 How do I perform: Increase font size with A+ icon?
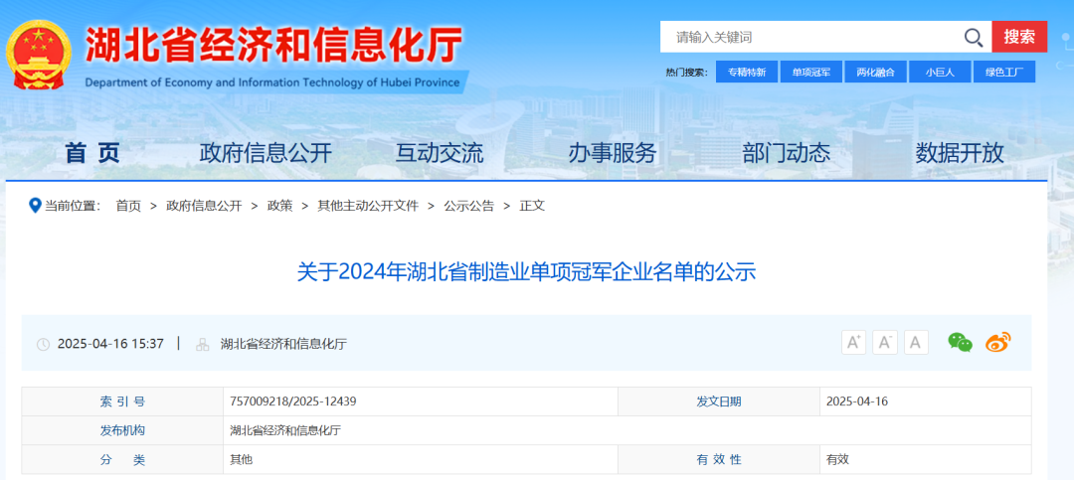853,343
